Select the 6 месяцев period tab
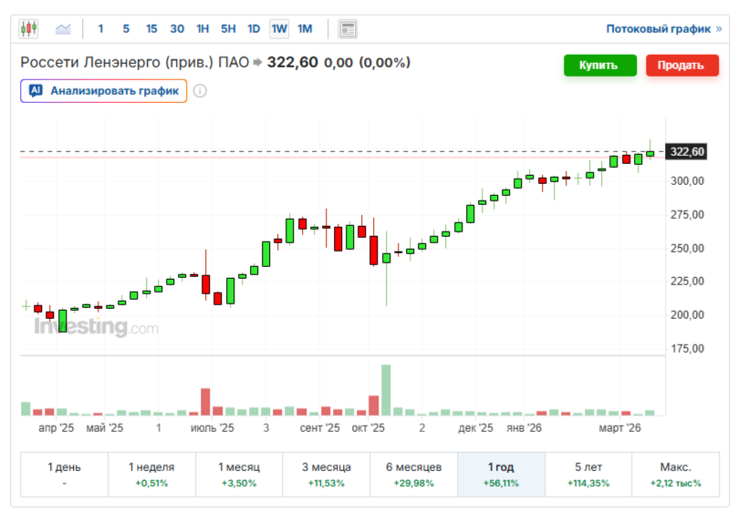738x513 pixels. [414, 475]
